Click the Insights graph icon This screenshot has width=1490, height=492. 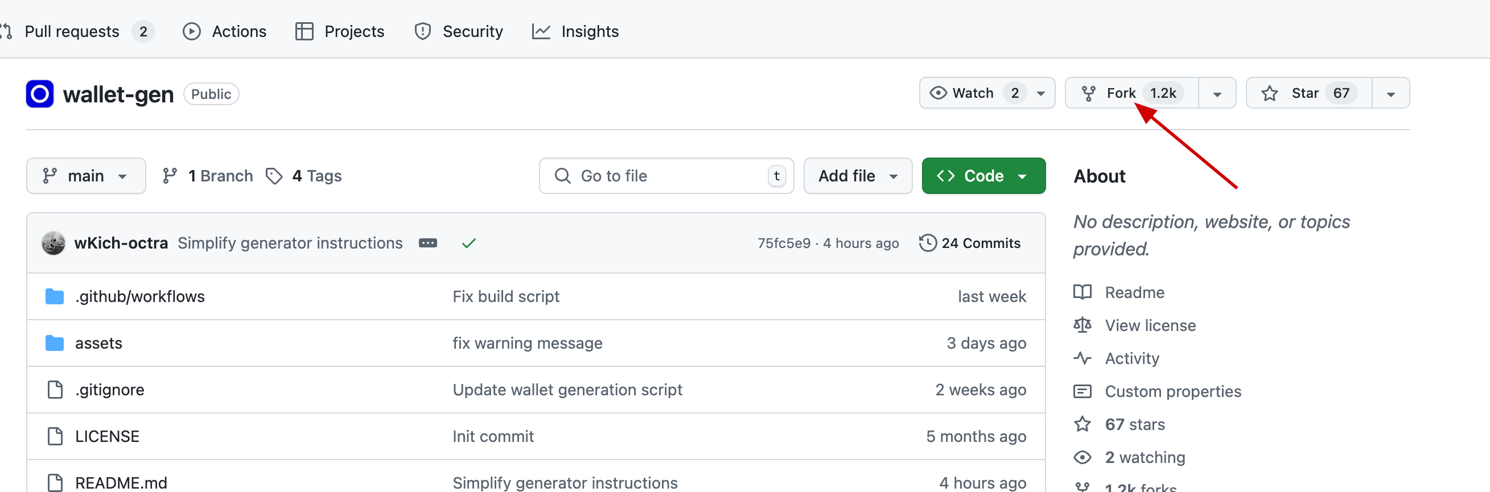point(541,31)
